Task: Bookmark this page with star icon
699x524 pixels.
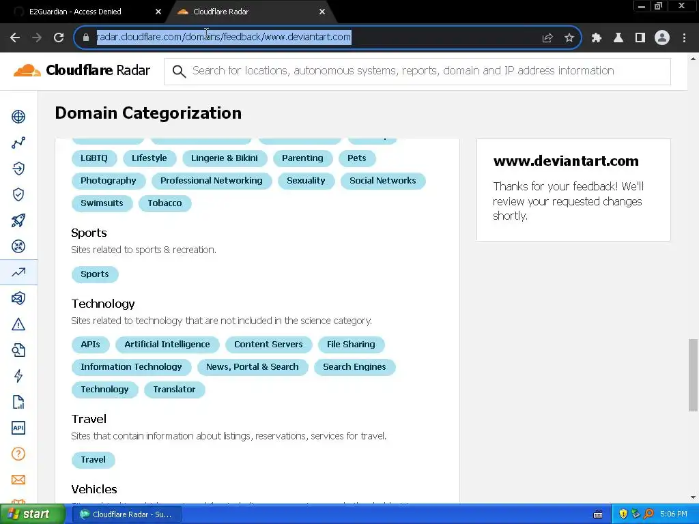Action: (569, 38)
